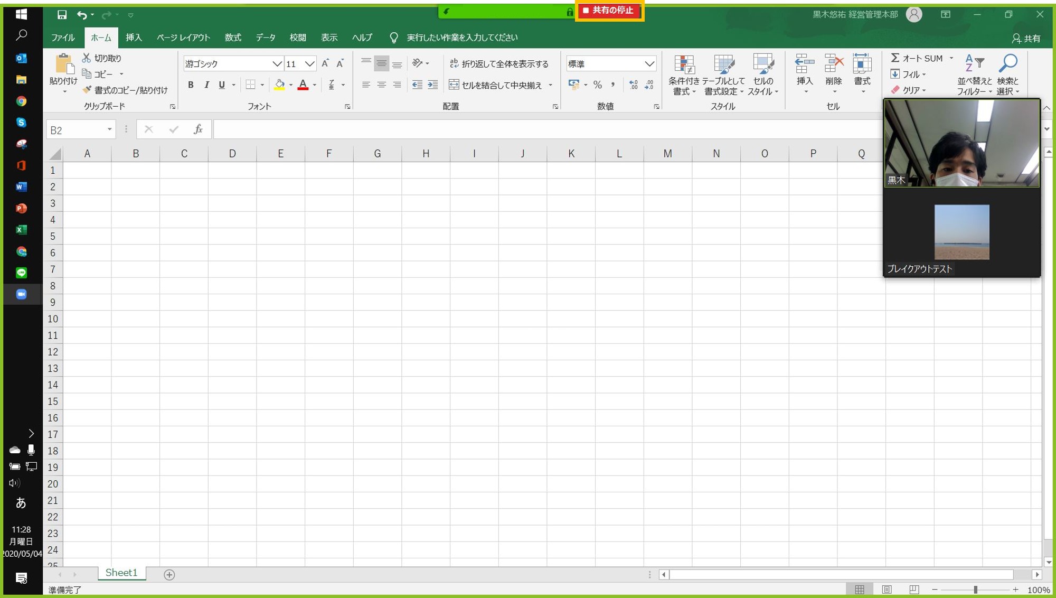Click the format painter brush icon
This screenshot has width=1056, height=598.
87,90
